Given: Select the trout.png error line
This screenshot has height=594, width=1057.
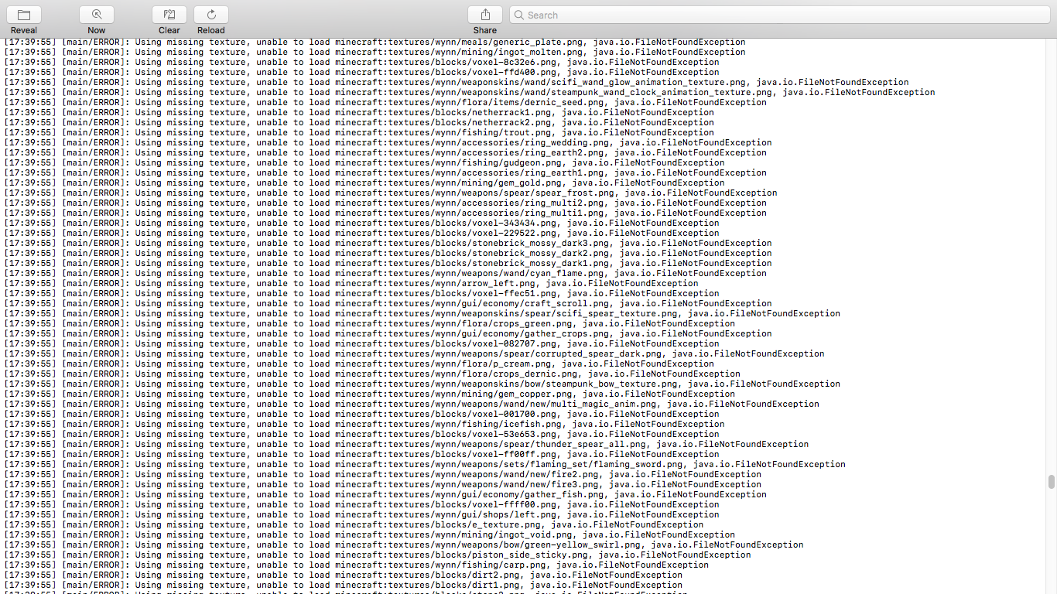Looking at the screenshot, I should pos(359,133).
